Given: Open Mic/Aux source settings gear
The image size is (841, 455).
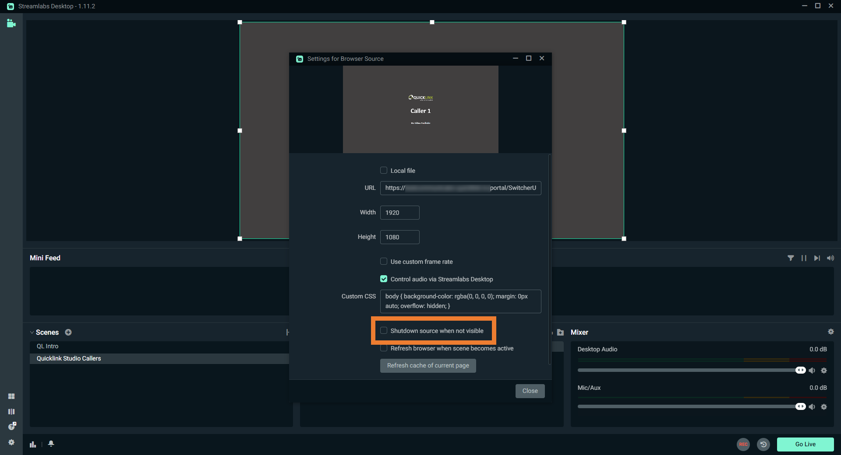Looking at the screenshot, I should click(x=824, y=407).
